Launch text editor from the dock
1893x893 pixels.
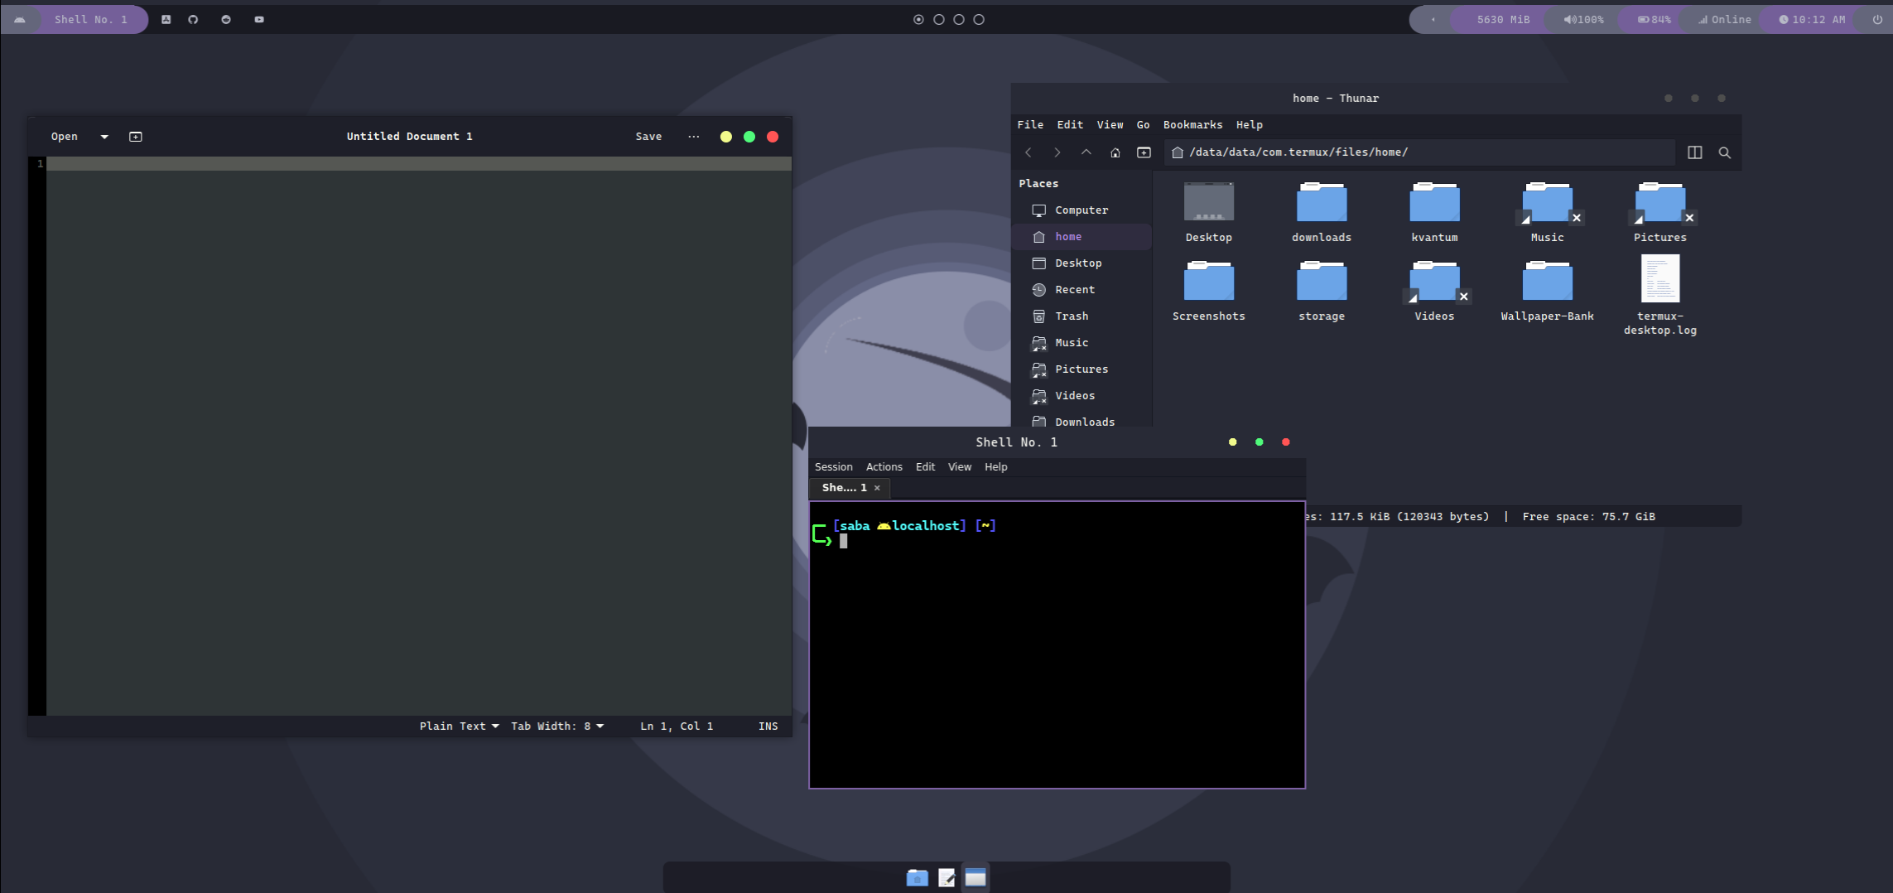pyautogui.click(x=946, y=878)
